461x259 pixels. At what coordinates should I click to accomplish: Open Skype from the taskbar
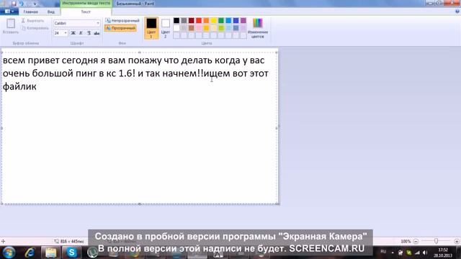[x=71, y=253]
